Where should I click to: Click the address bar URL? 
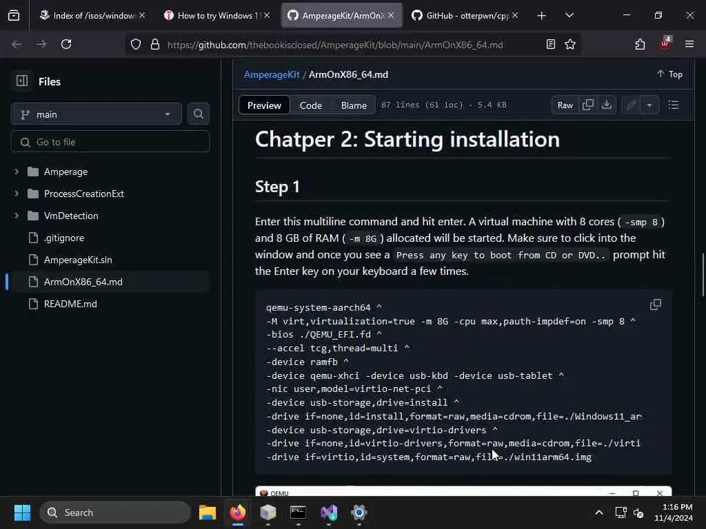click(x=335, y=45)
